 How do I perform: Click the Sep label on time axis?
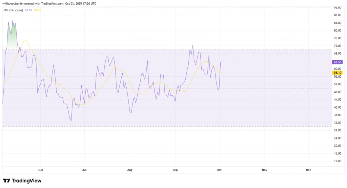pos(175,169)
